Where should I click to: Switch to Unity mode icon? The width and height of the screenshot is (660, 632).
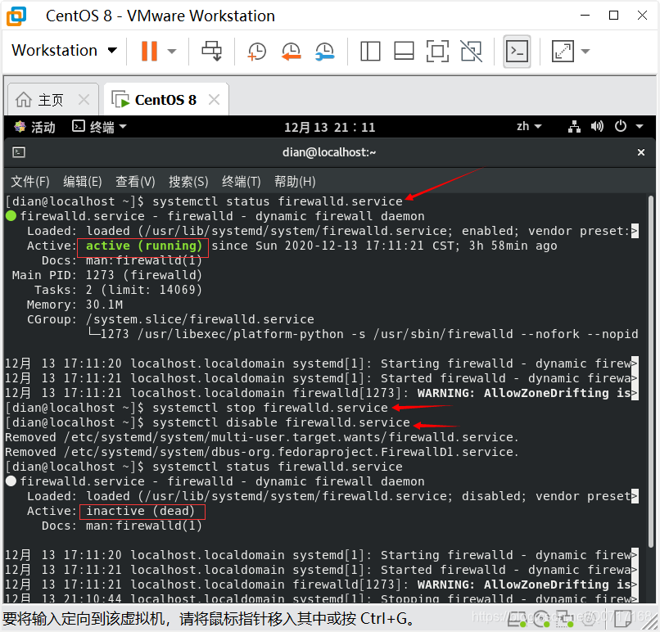pyautogui.click(x=472, y=52)
